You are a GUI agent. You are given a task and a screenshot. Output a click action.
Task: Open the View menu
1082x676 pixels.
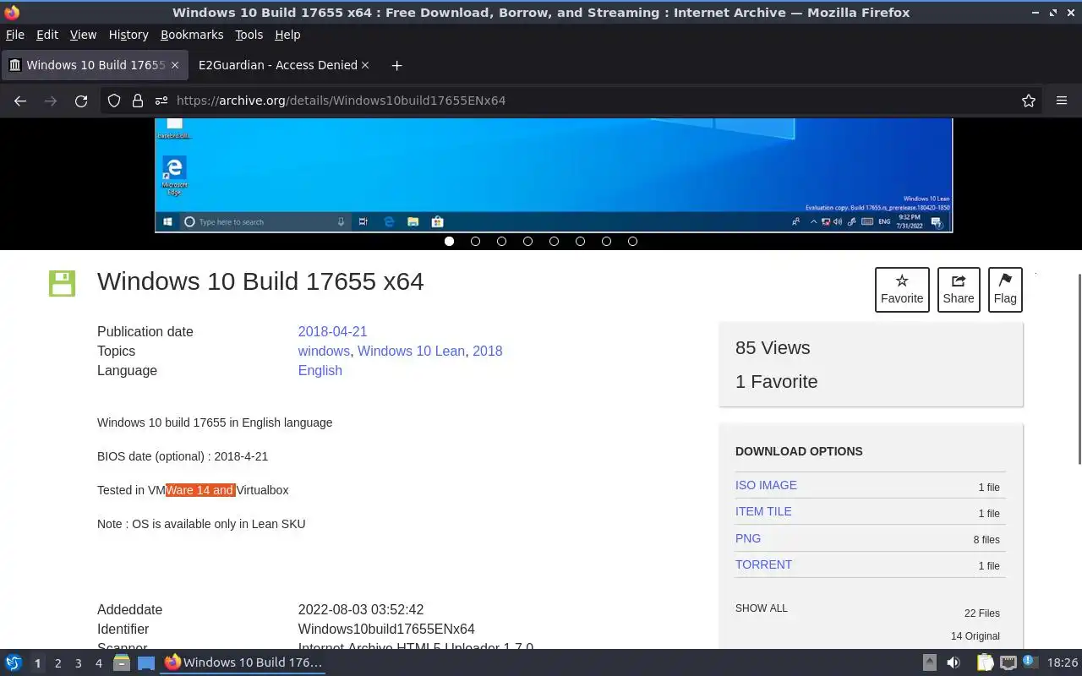pos(83,35)
